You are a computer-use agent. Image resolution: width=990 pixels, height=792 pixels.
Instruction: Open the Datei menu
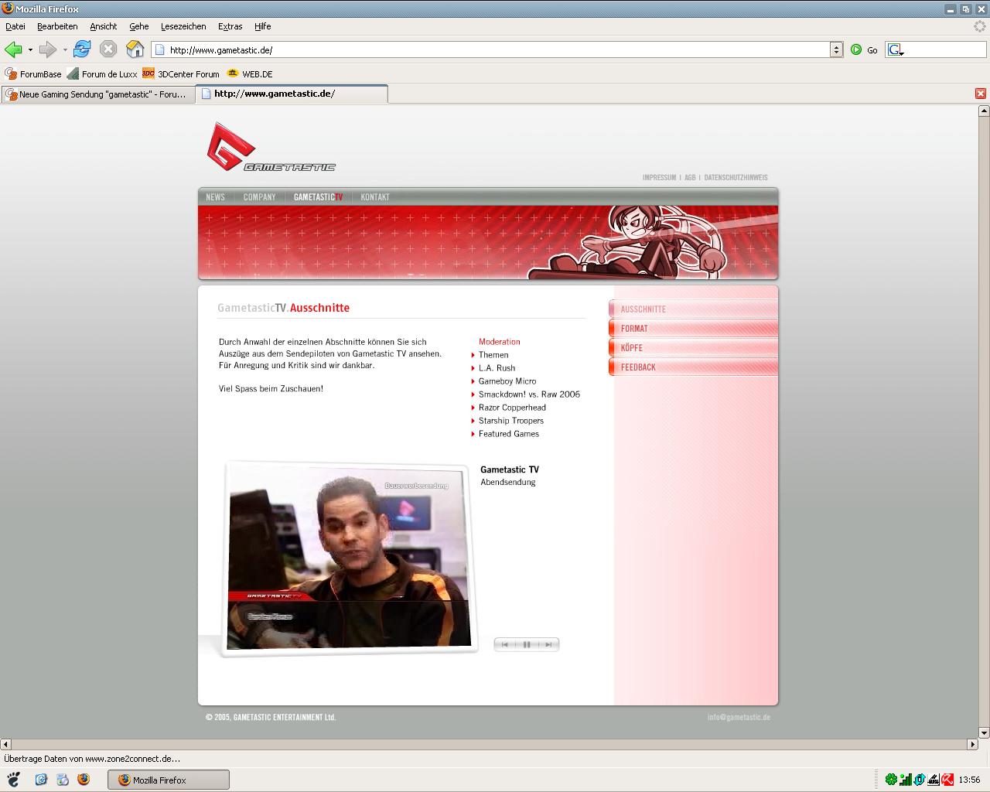pos(15,26)
